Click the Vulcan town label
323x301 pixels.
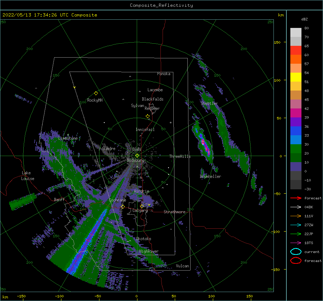coord(182,266)
